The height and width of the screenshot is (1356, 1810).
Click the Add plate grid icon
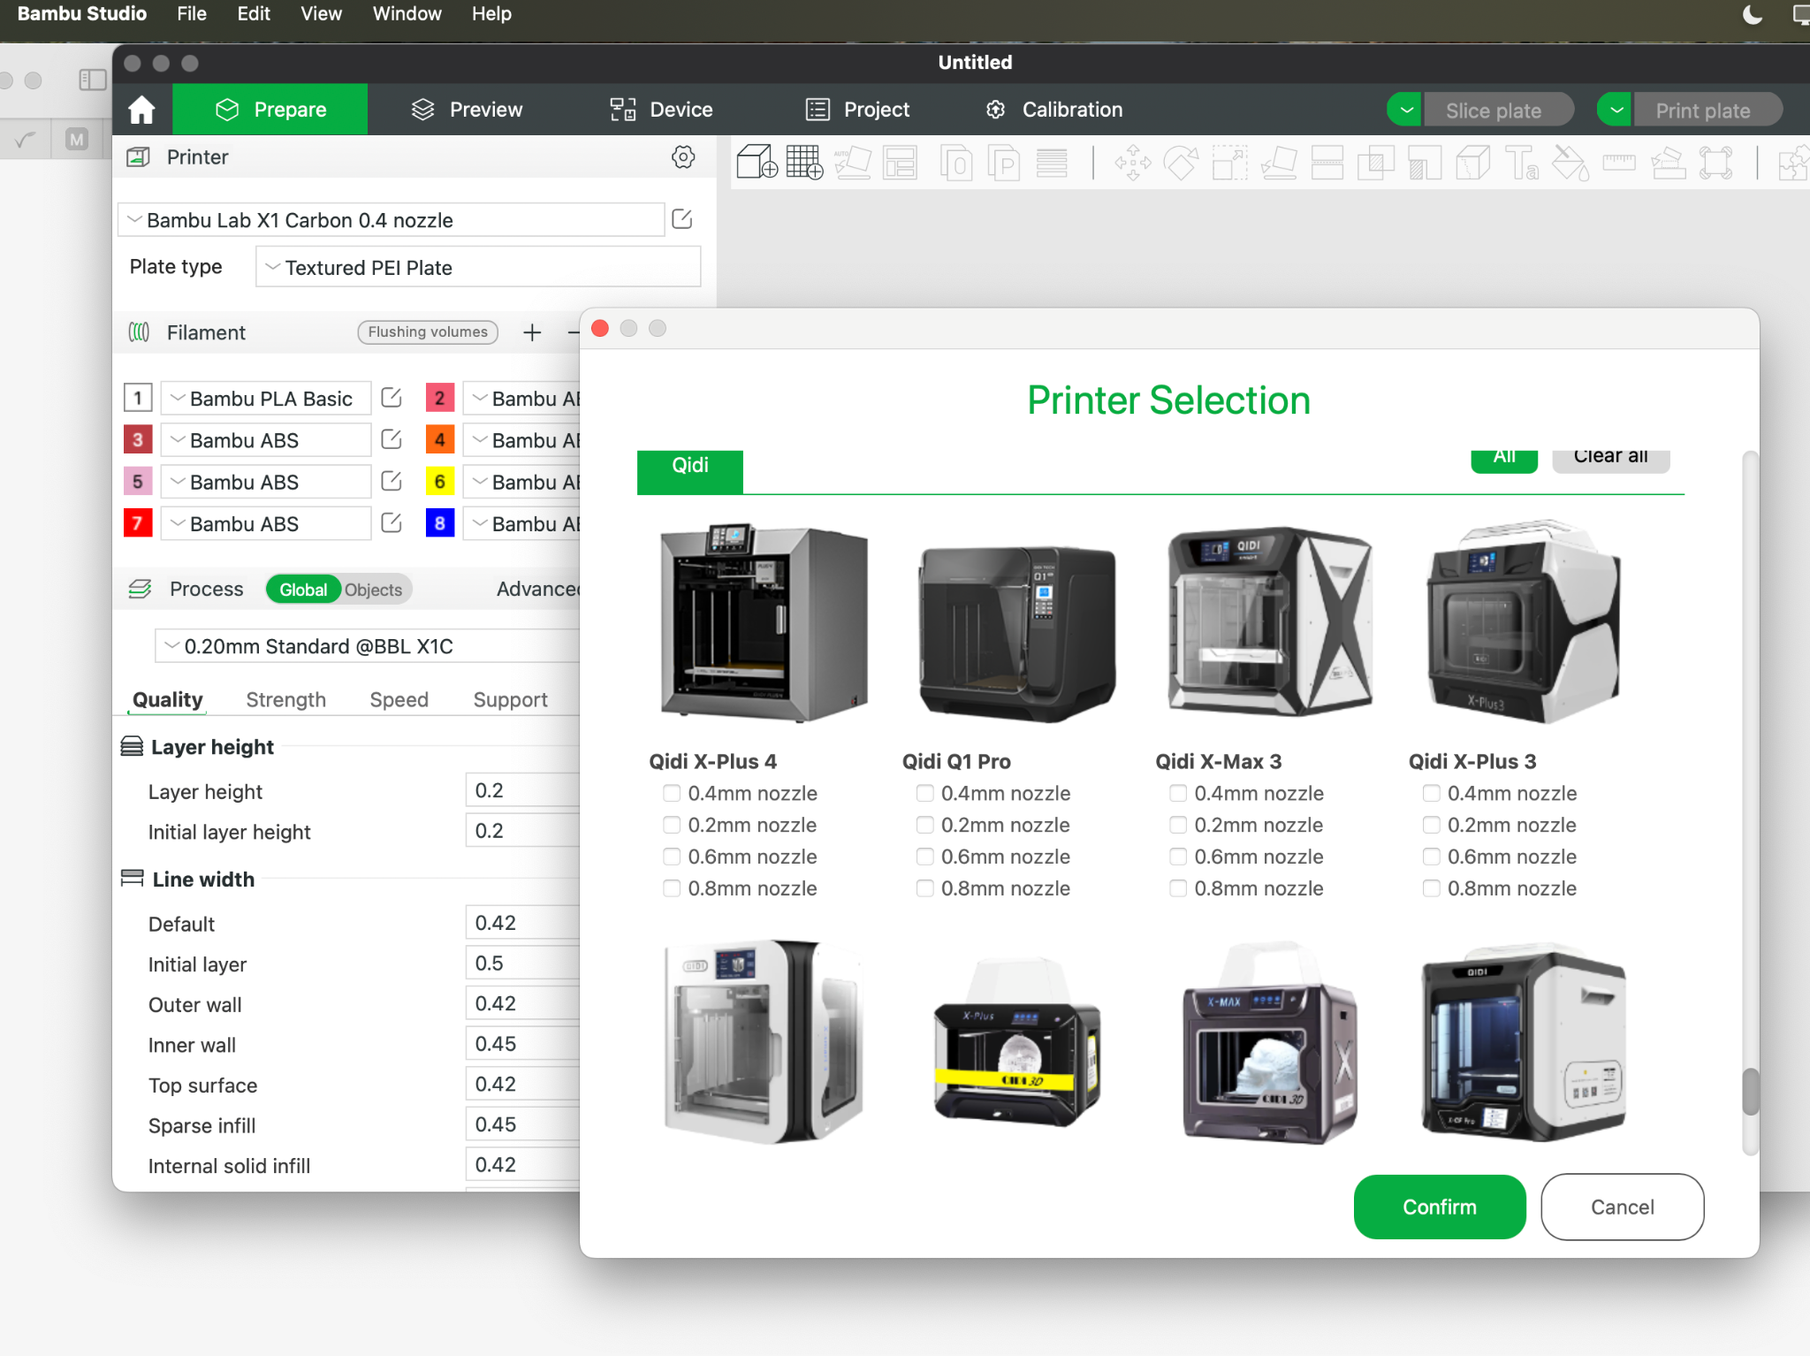(804, 163)
